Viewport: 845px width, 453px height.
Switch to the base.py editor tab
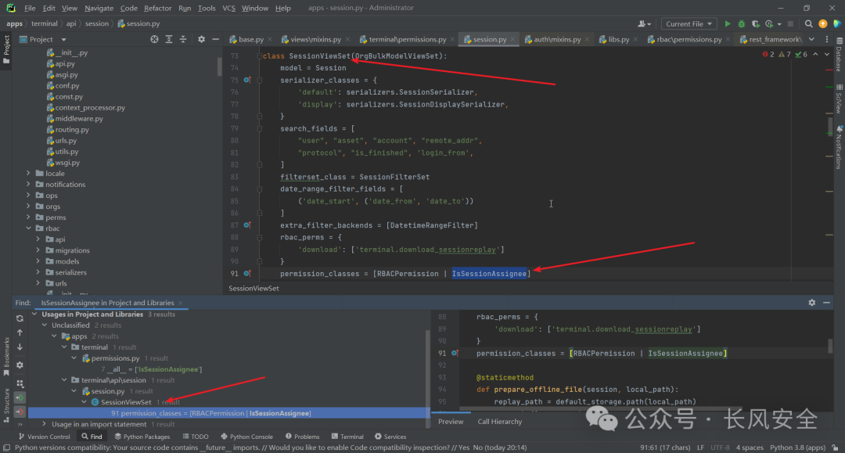[x=250, y=39]
